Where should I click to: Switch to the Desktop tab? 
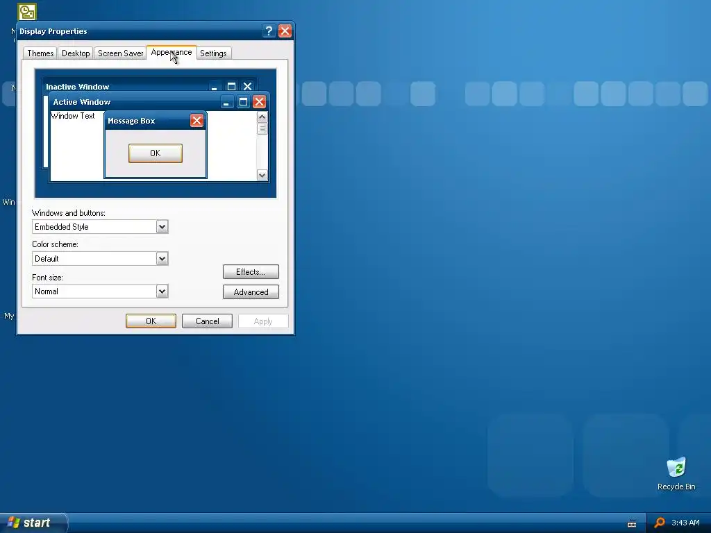(76, 53)
